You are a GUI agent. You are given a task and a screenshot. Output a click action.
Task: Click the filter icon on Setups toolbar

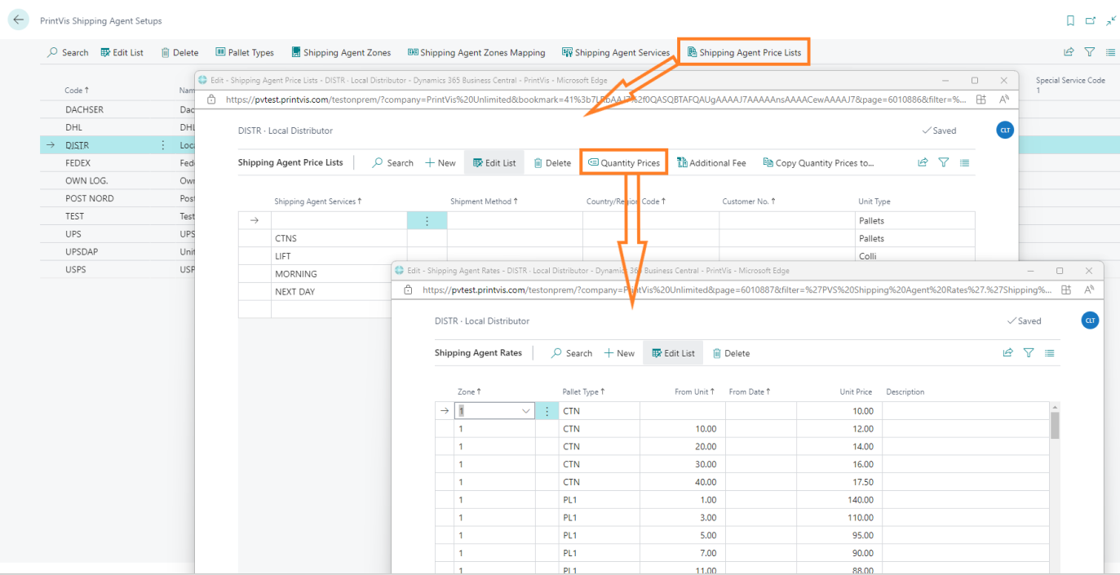click(x=1090, y=52)
